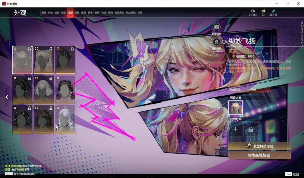Click the 绚妙飞扬 hairstyle title
The image size is (304, 178).
pos(242,41)
